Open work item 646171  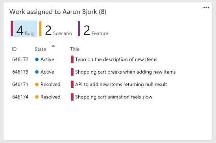pyautogui.click(x=20, y=84)
